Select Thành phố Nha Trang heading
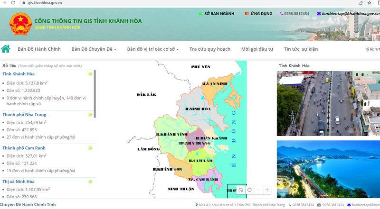This screenshot has height=209, width=380. [24, 115]
